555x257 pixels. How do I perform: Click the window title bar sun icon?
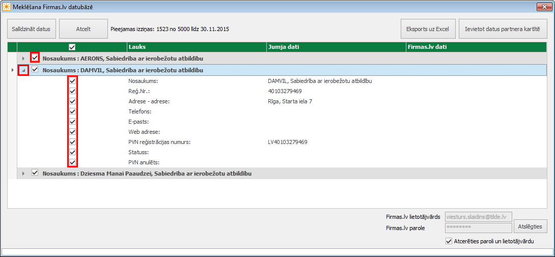click(x=7, y=7)
